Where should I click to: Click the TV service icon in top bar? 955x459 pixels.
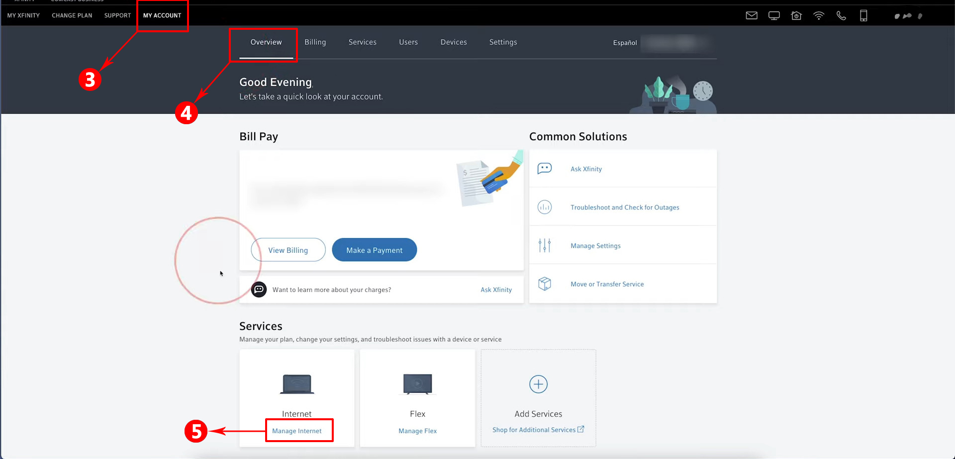[x=774, y=15]
